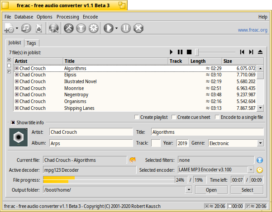Click the yellow encoder settings icon

pos(260,170)
